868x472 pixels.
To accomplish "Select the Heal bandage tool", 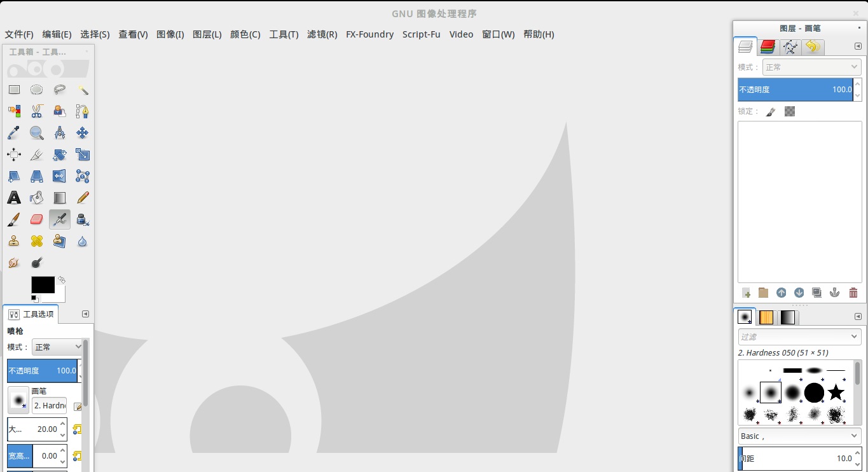I will click(x=37, y=241).
